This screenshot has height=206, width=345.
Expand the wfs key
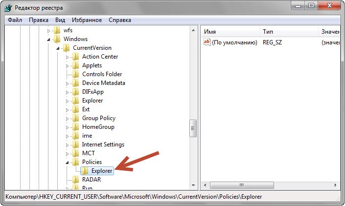point(48,31)
